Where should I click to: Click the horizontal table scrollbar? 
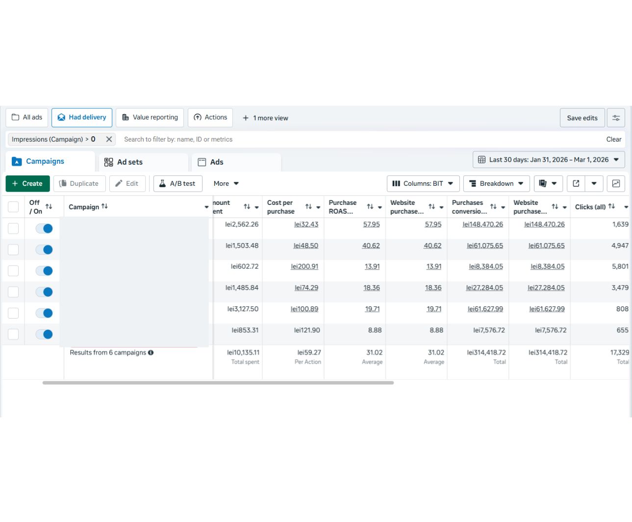(218, 383)
